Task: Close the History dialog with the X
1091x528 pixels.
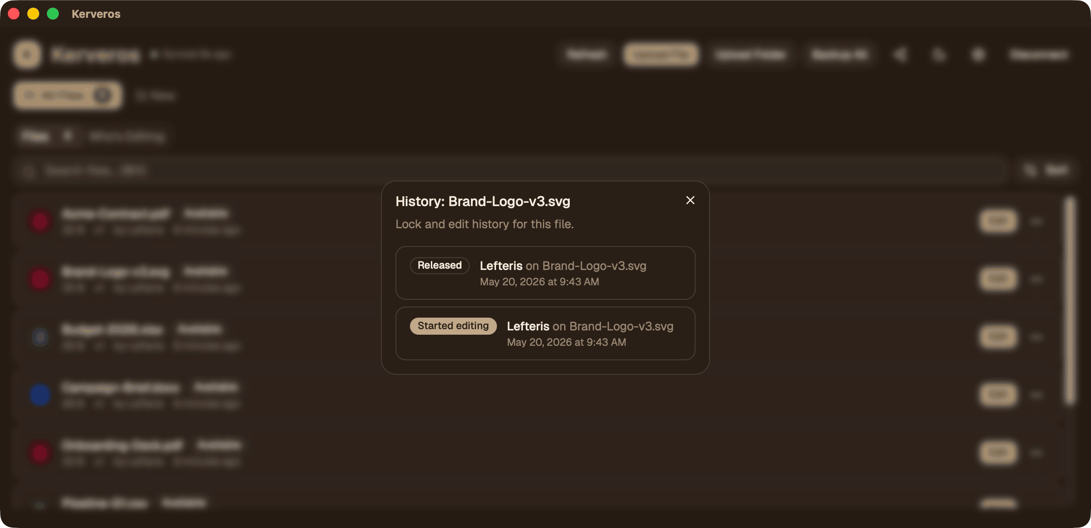Action: (x=690, y=200)
